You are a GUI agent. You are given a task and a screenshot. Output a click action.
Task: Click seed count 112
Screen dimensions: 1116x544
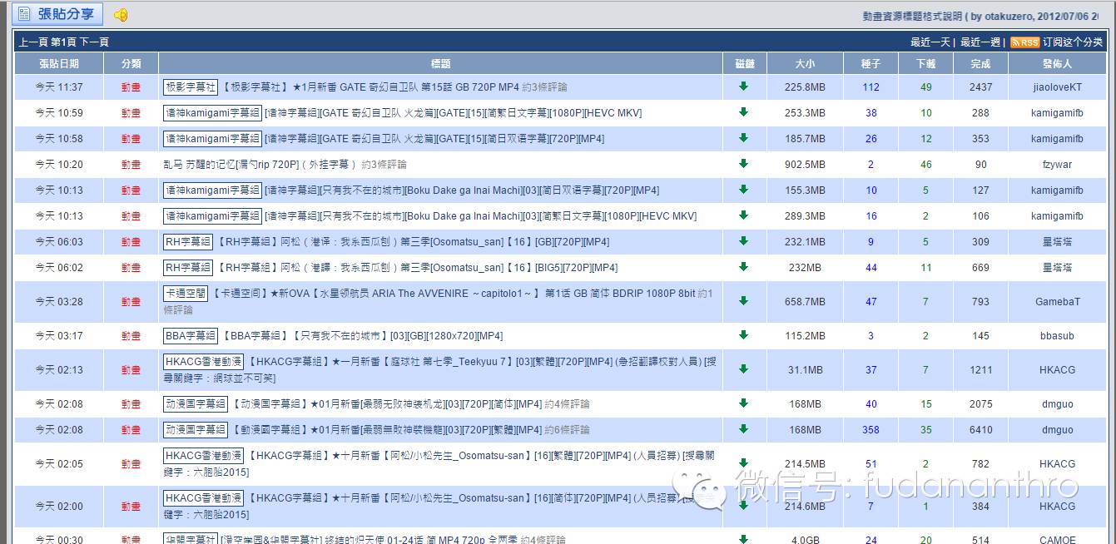coord(870,87)
